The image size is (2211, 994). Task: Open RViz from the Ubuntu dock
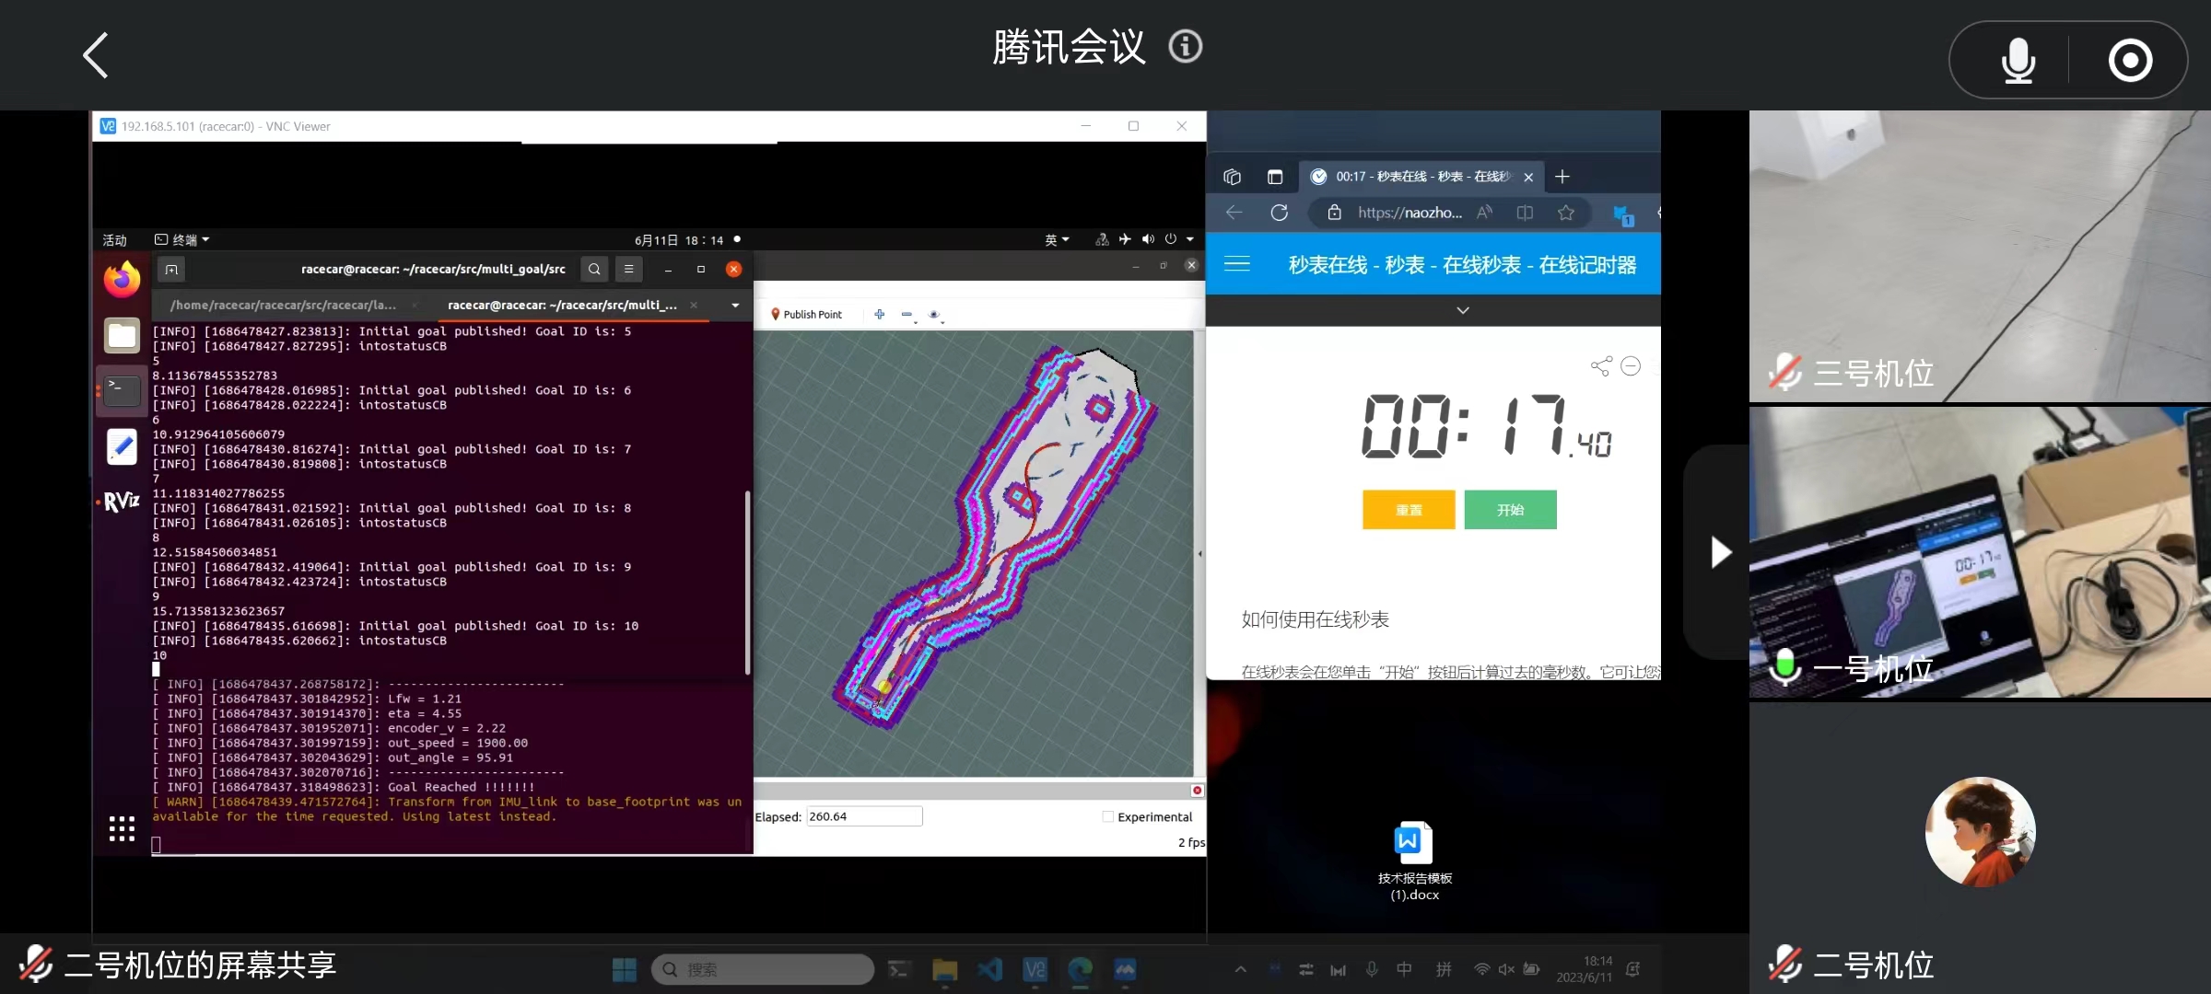(122, 502)
